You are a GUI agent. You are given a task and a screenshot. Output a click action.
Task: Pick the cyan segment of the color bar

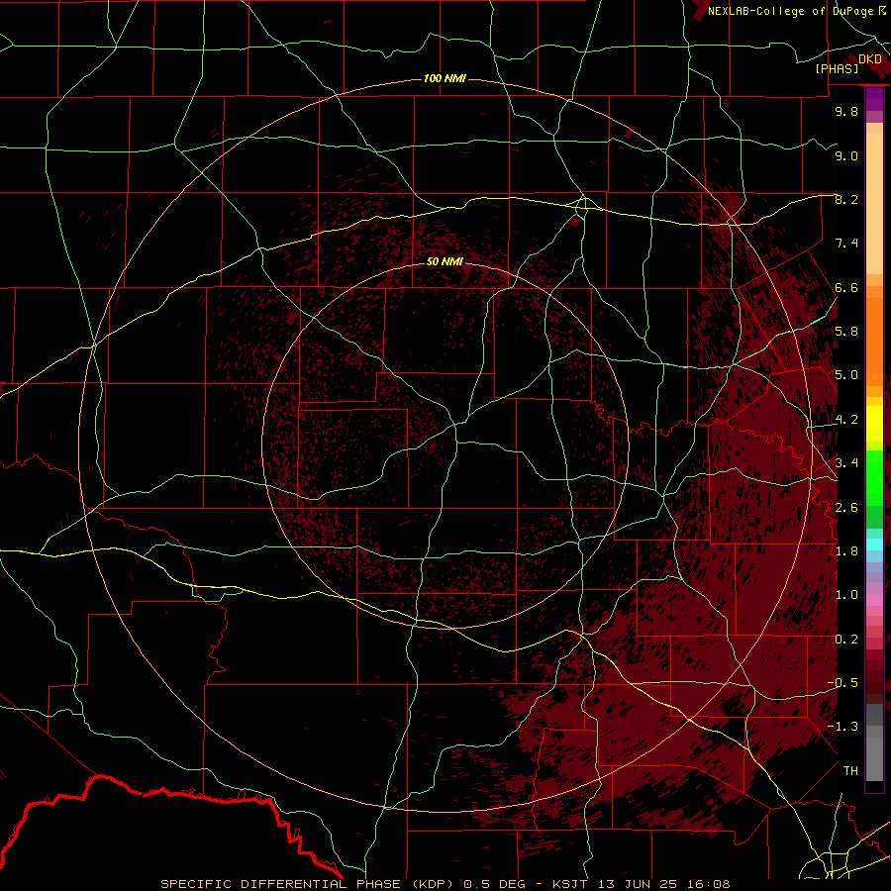tap(874, 544)
